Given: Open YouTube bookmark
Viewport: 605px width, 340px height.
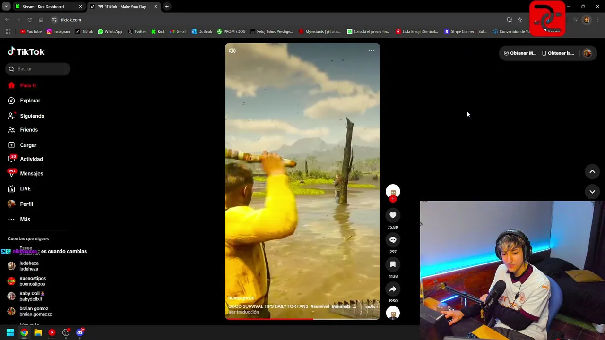Looking at the screenshot, I should coord(31,32).
